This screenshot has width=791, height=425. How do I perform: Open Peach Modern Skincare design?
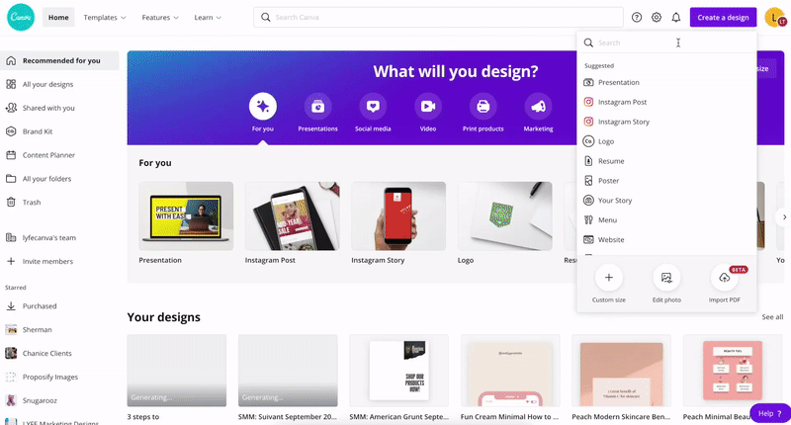click(622, 371)
